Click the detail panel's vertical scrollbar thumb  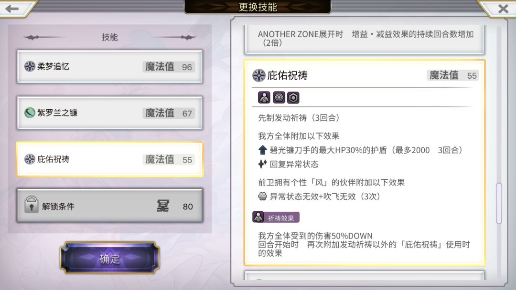click(x=499, y=203)
